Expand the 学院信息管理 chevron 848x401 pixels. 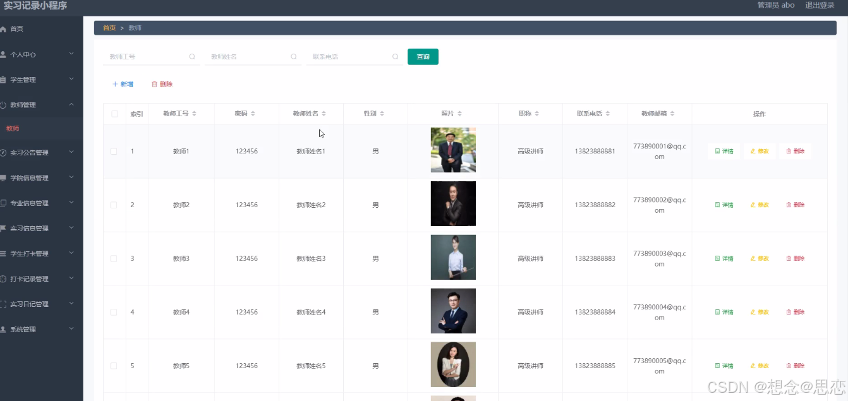coord(71,177)
